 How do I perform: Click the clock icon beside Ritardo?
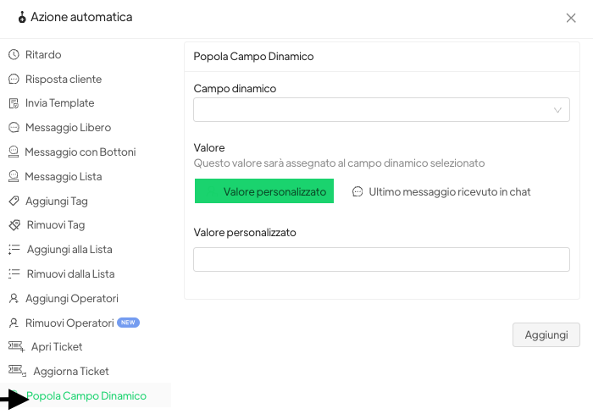click(14, 54)
